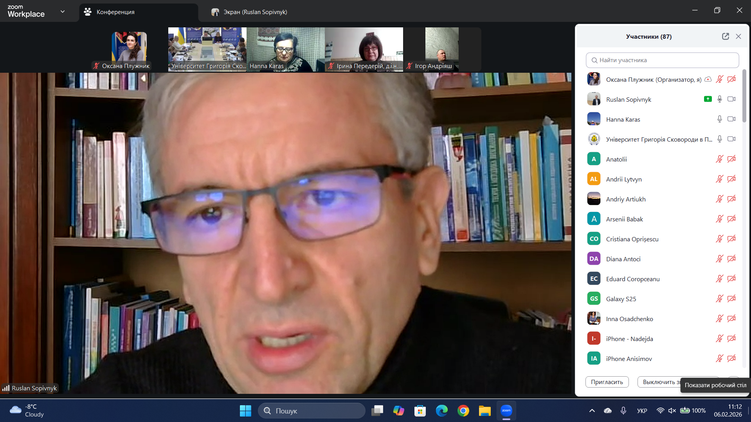Click camera-off icon for Diana Antoci

click(x=731, y=259)
